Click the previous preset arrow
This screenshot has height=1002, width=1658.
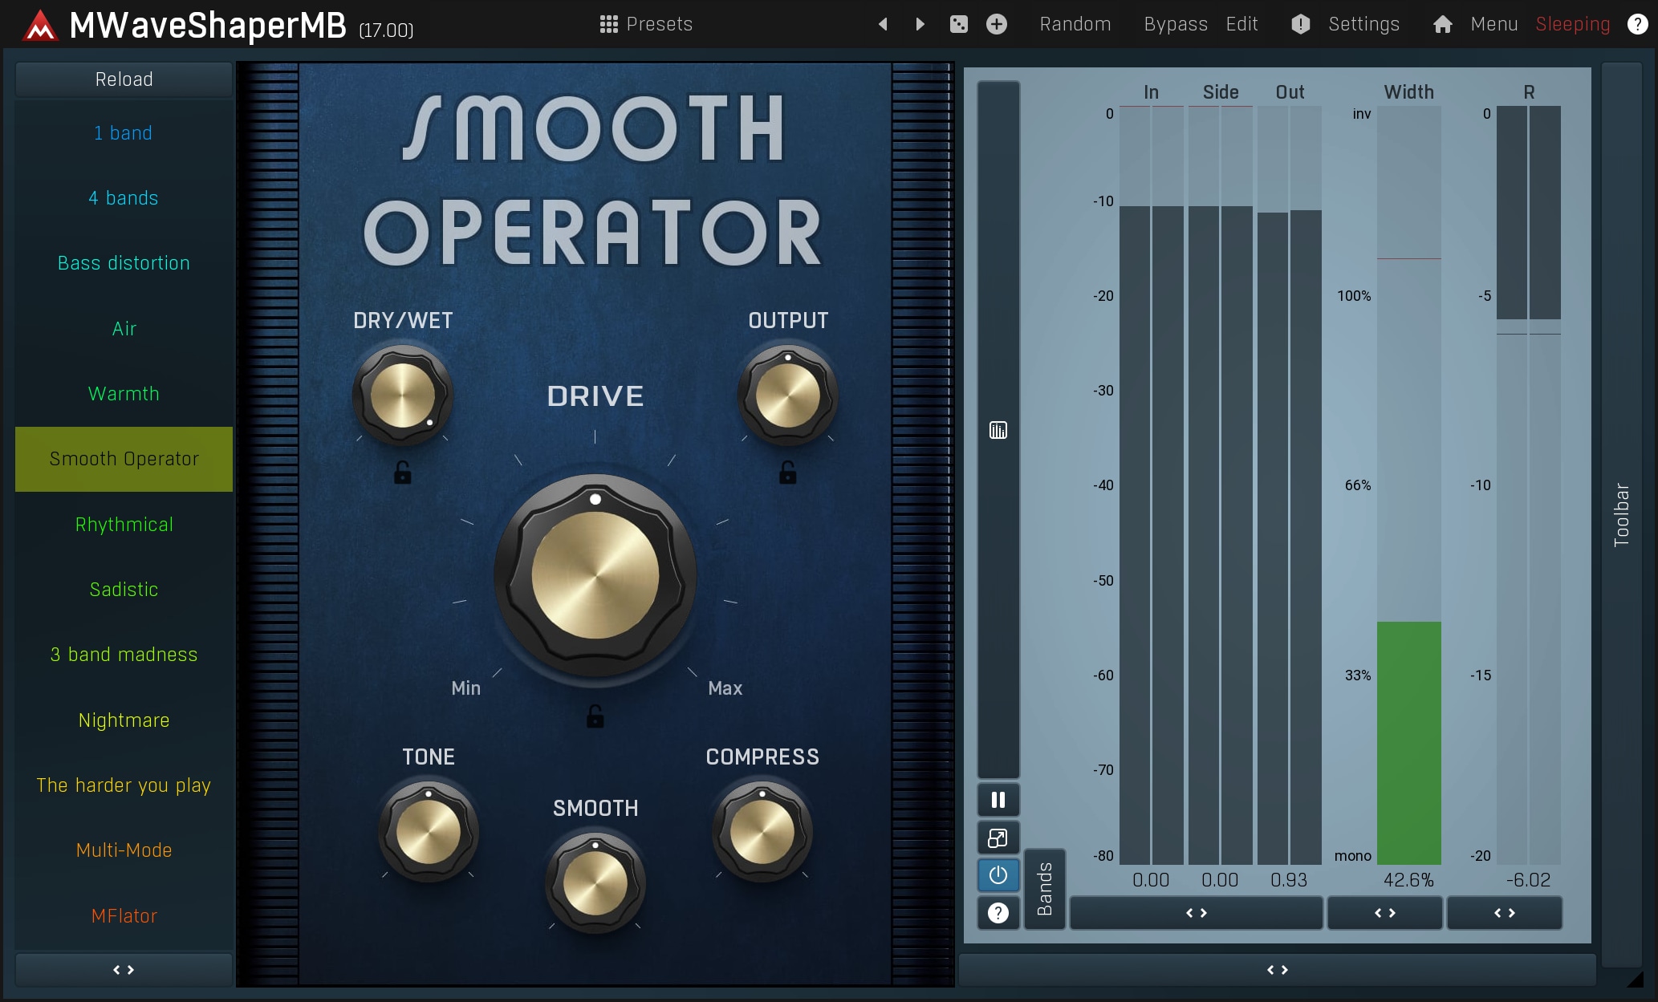883,24
